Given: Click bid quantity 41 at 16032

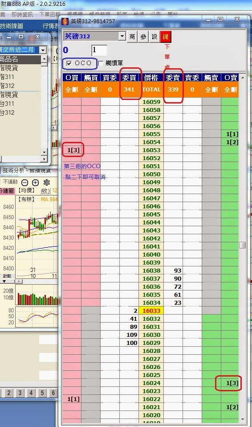Looking at the screenshot, I should (133, 319).
